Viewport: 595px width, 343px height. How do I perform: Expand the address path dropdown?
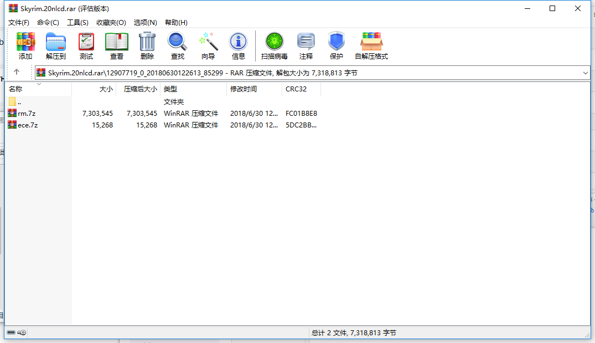pos(585,73)
